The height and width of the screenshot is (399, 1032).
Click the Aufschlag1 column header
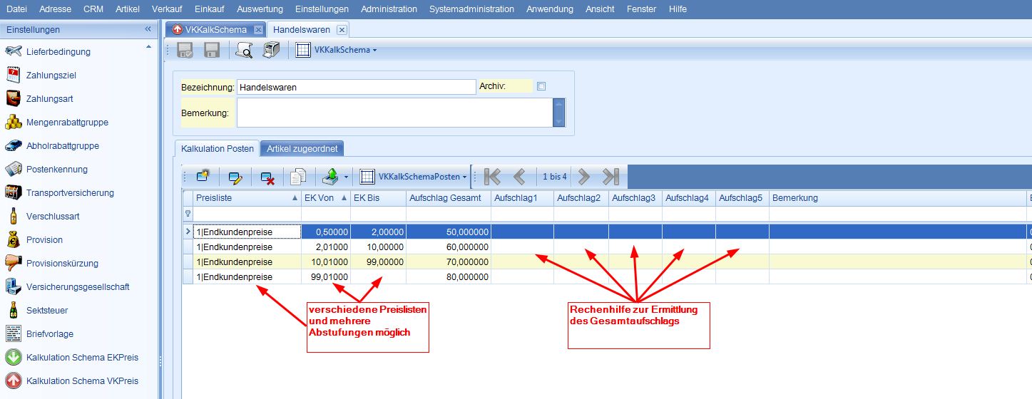[522, 198]
